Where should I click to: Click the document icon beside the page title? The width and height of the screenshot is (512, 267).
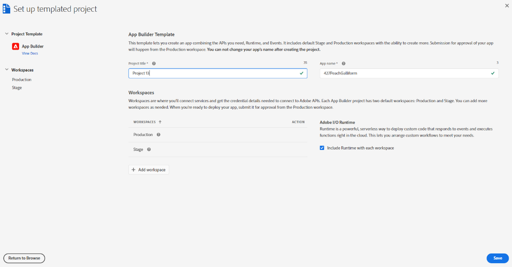click(6, 9)
